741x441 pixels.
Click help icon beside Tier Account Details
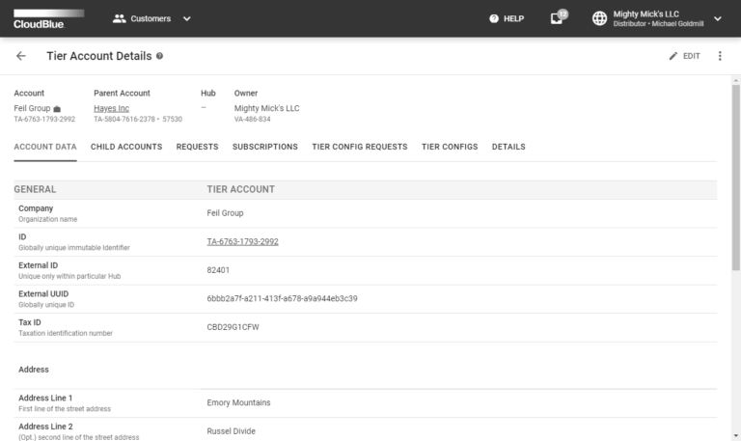click(x=160, y=56)
